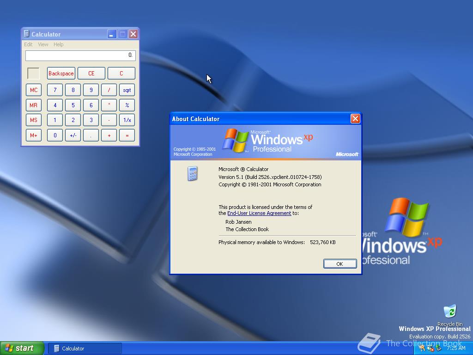
Task: Click digit 4 on the calculator
Action: coord(55,105)
